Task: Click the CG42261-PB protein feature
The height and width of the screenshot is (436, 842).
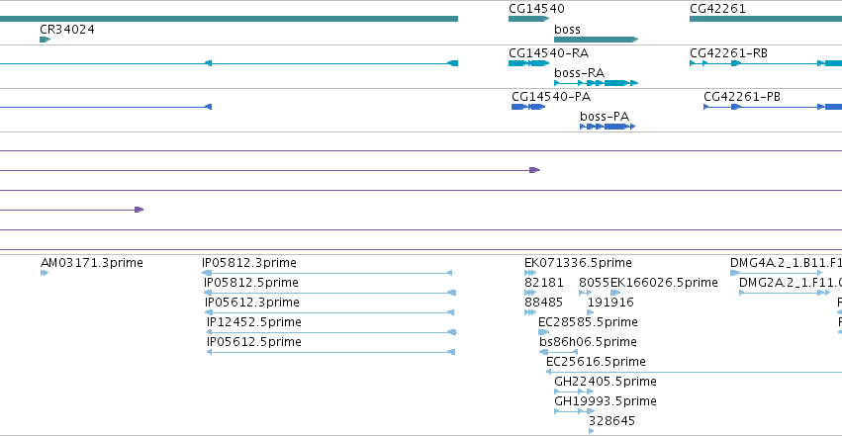Action: 773,107
